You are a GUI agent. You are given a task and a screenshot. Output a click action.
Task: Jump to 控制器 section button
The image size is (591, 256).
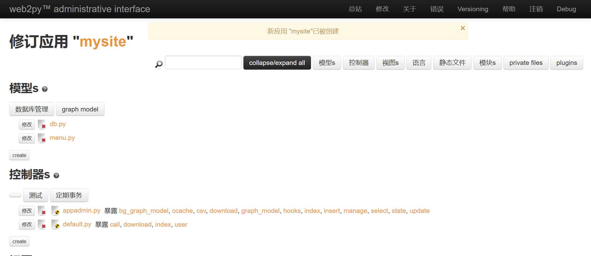click(x=359, y=63)
